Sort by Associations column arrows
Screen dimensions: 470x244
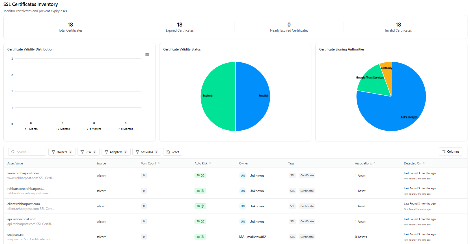[374, 163]
